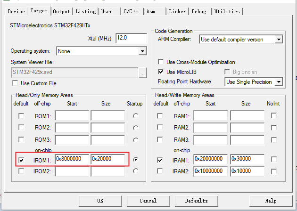The image size is (297, 211).
Task: Toggle Use Cross-Module Optimization checkbox
Action: tap(161, 62)
